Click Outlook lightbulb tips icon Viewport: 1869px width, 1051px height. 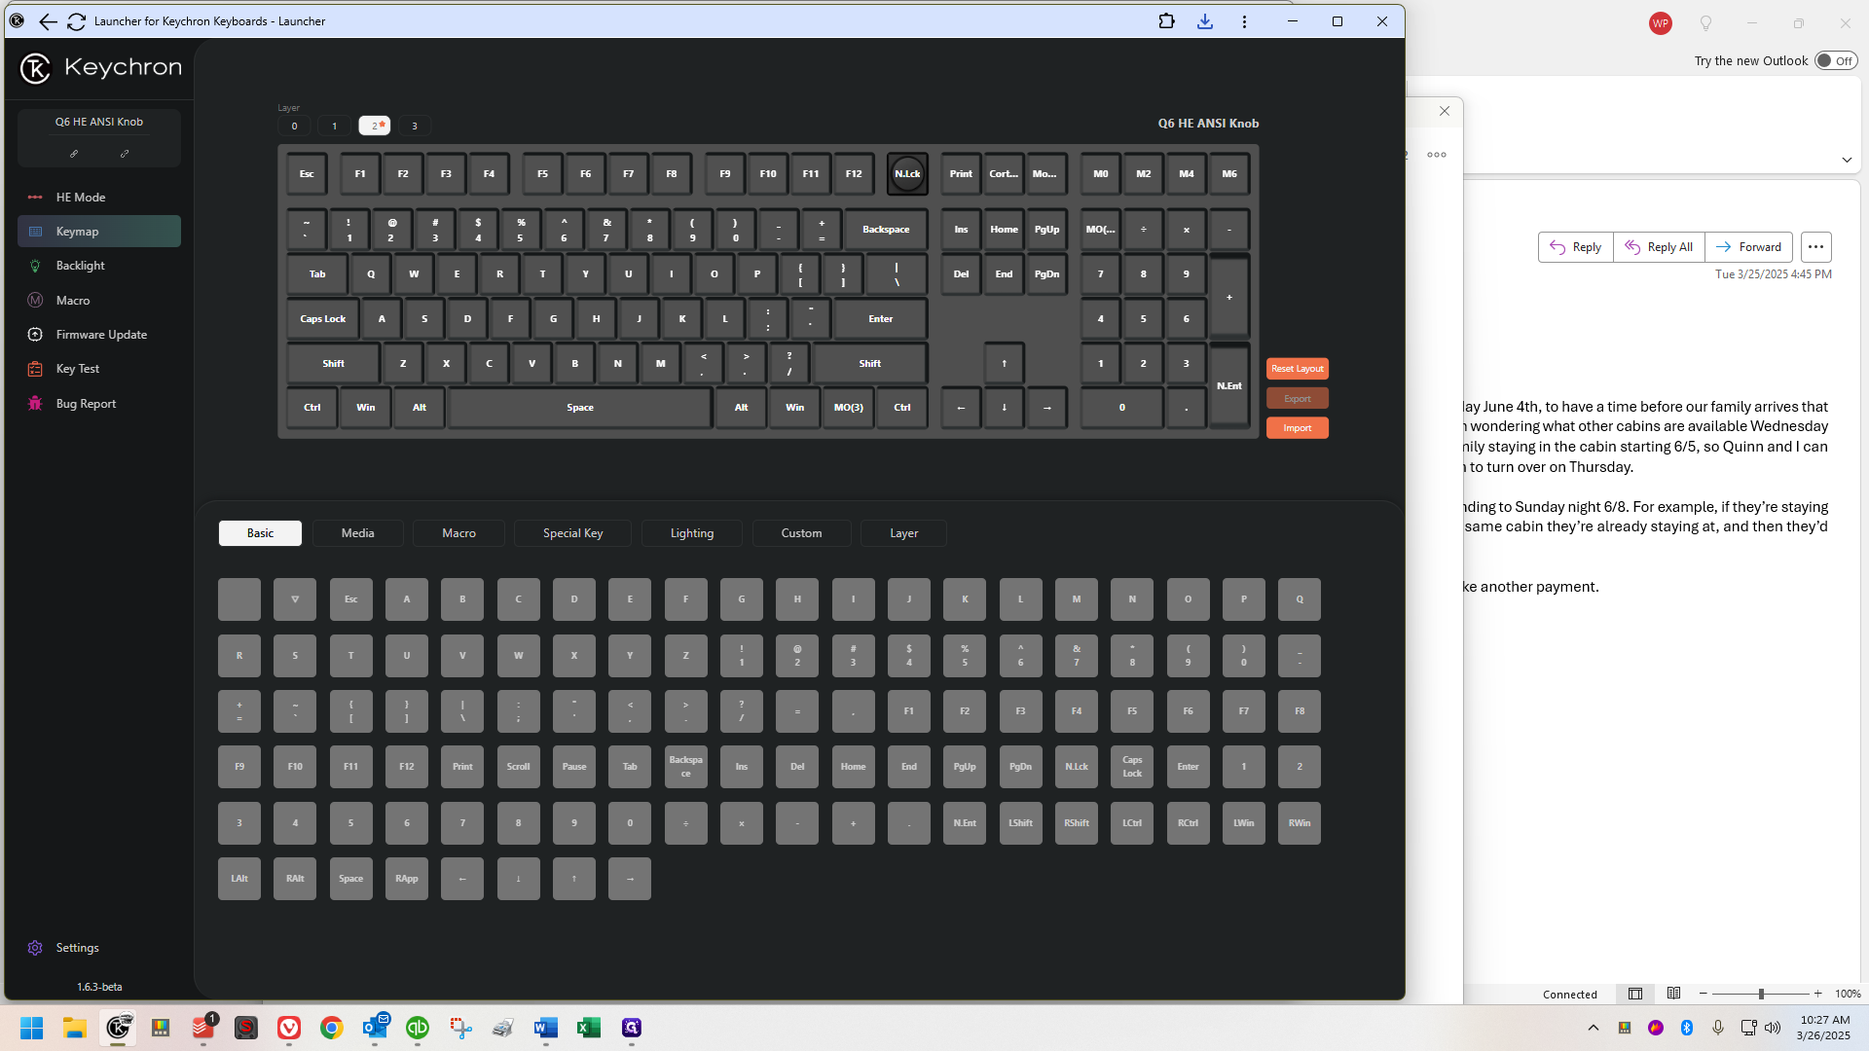(1705, 23)
